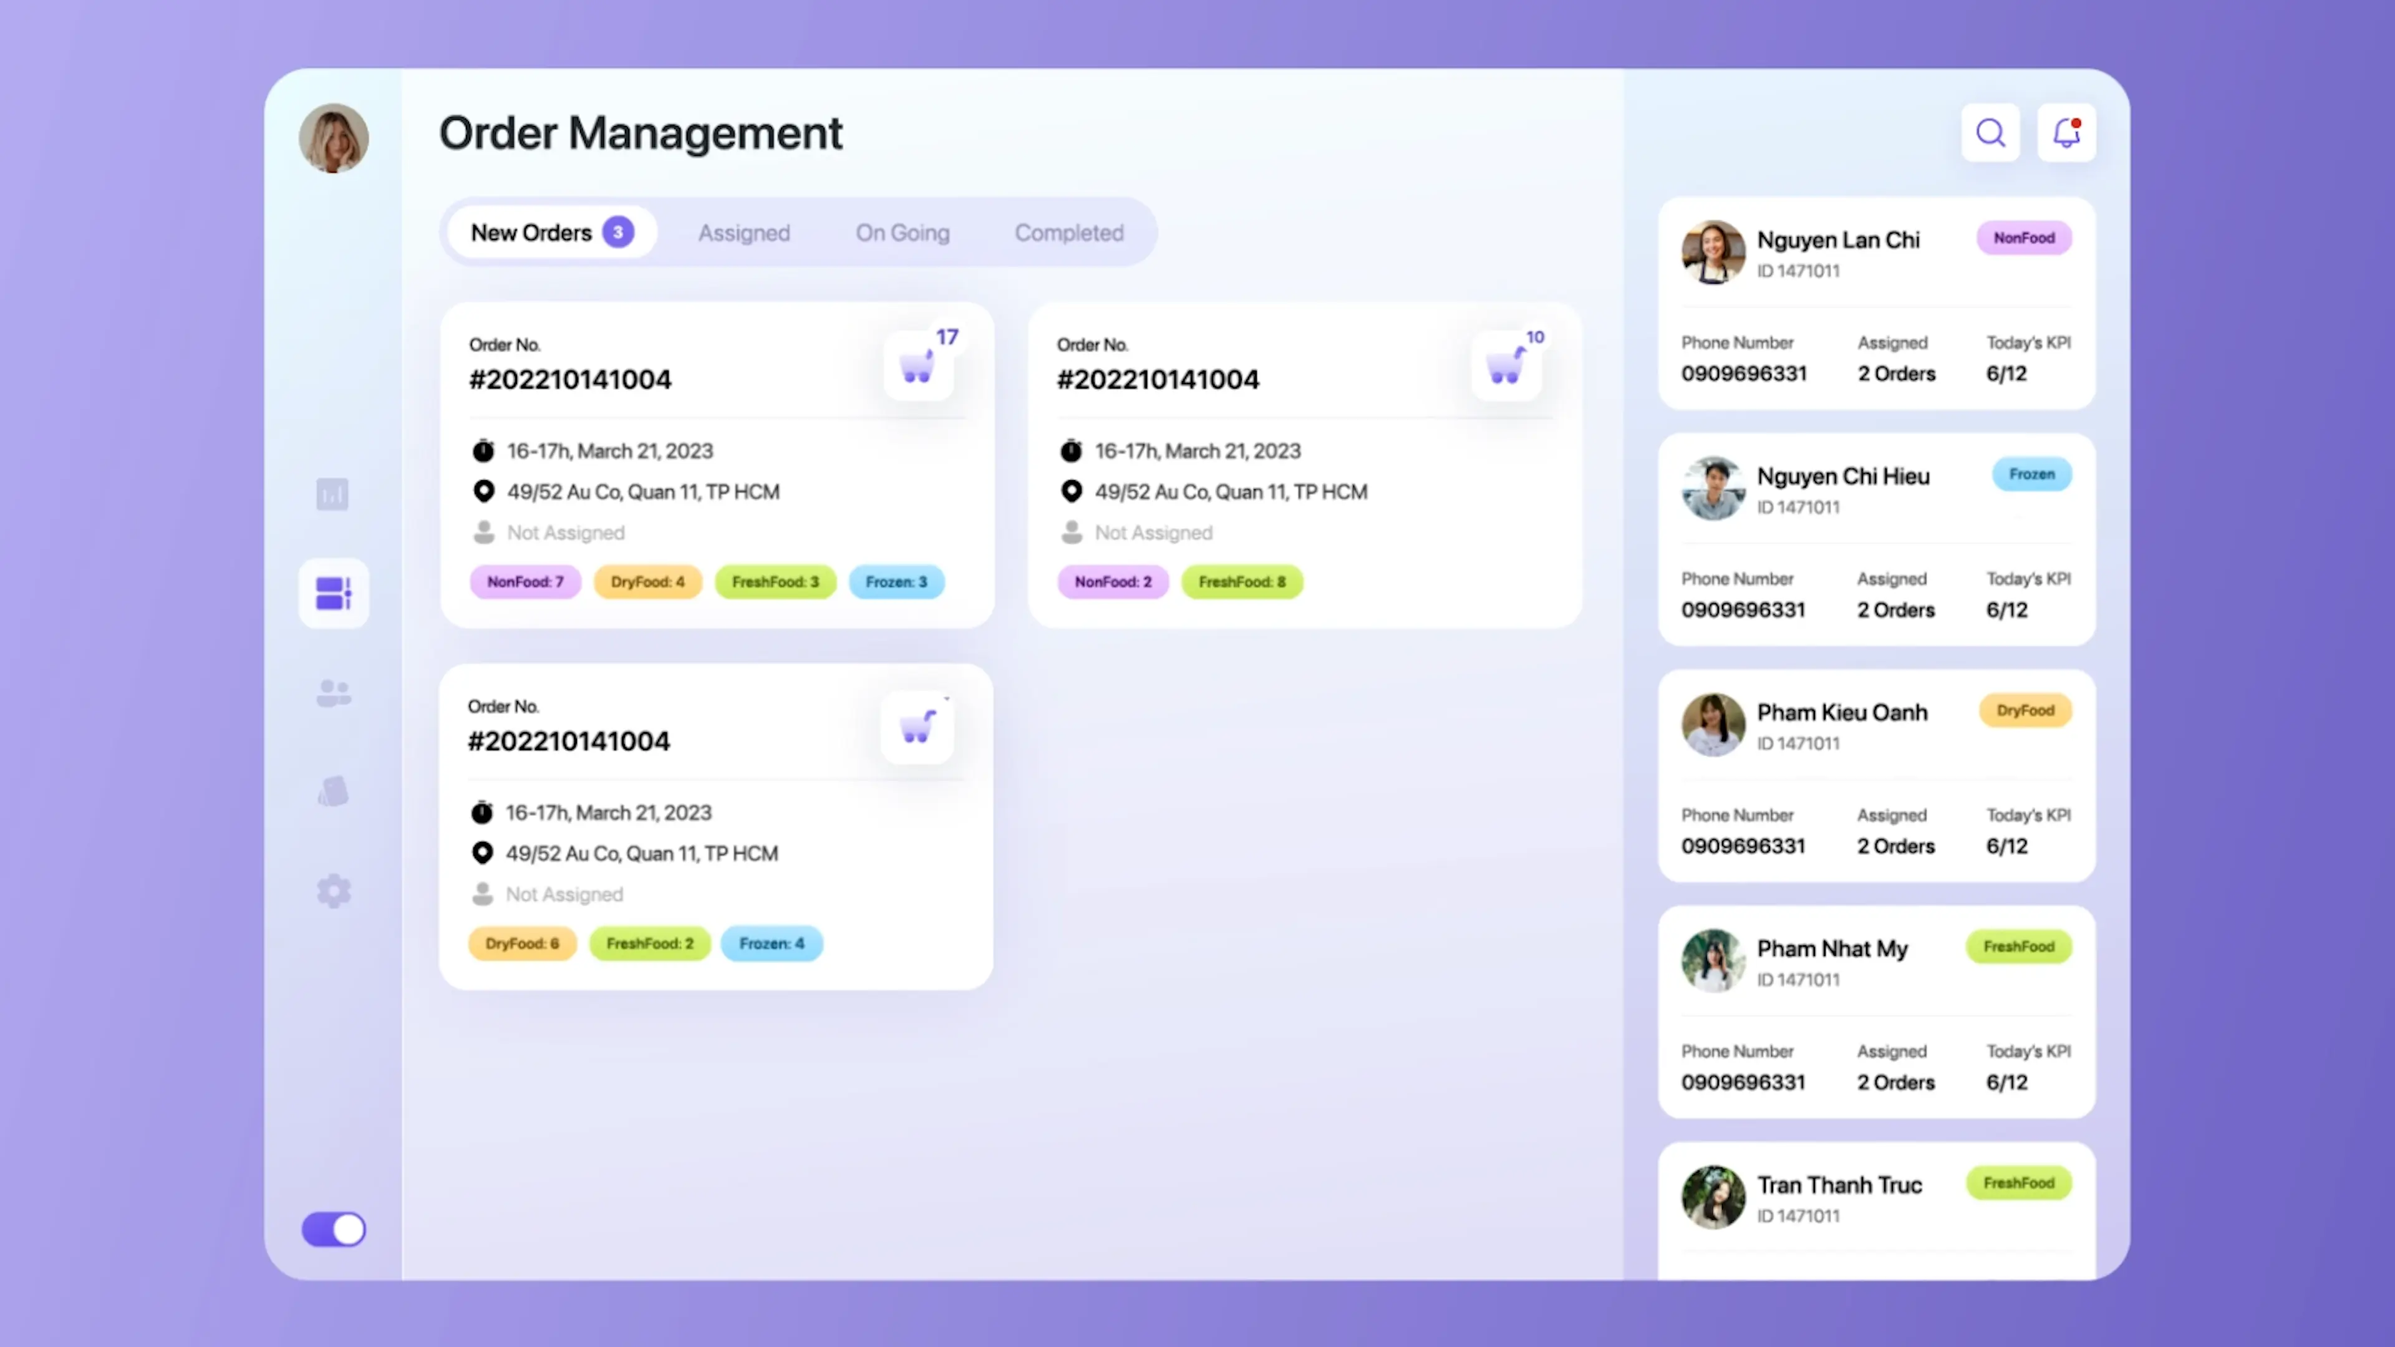Click the FreshFood: 2 tag
Screen dimensions: 2395x1347
click(x=650, y=944)
